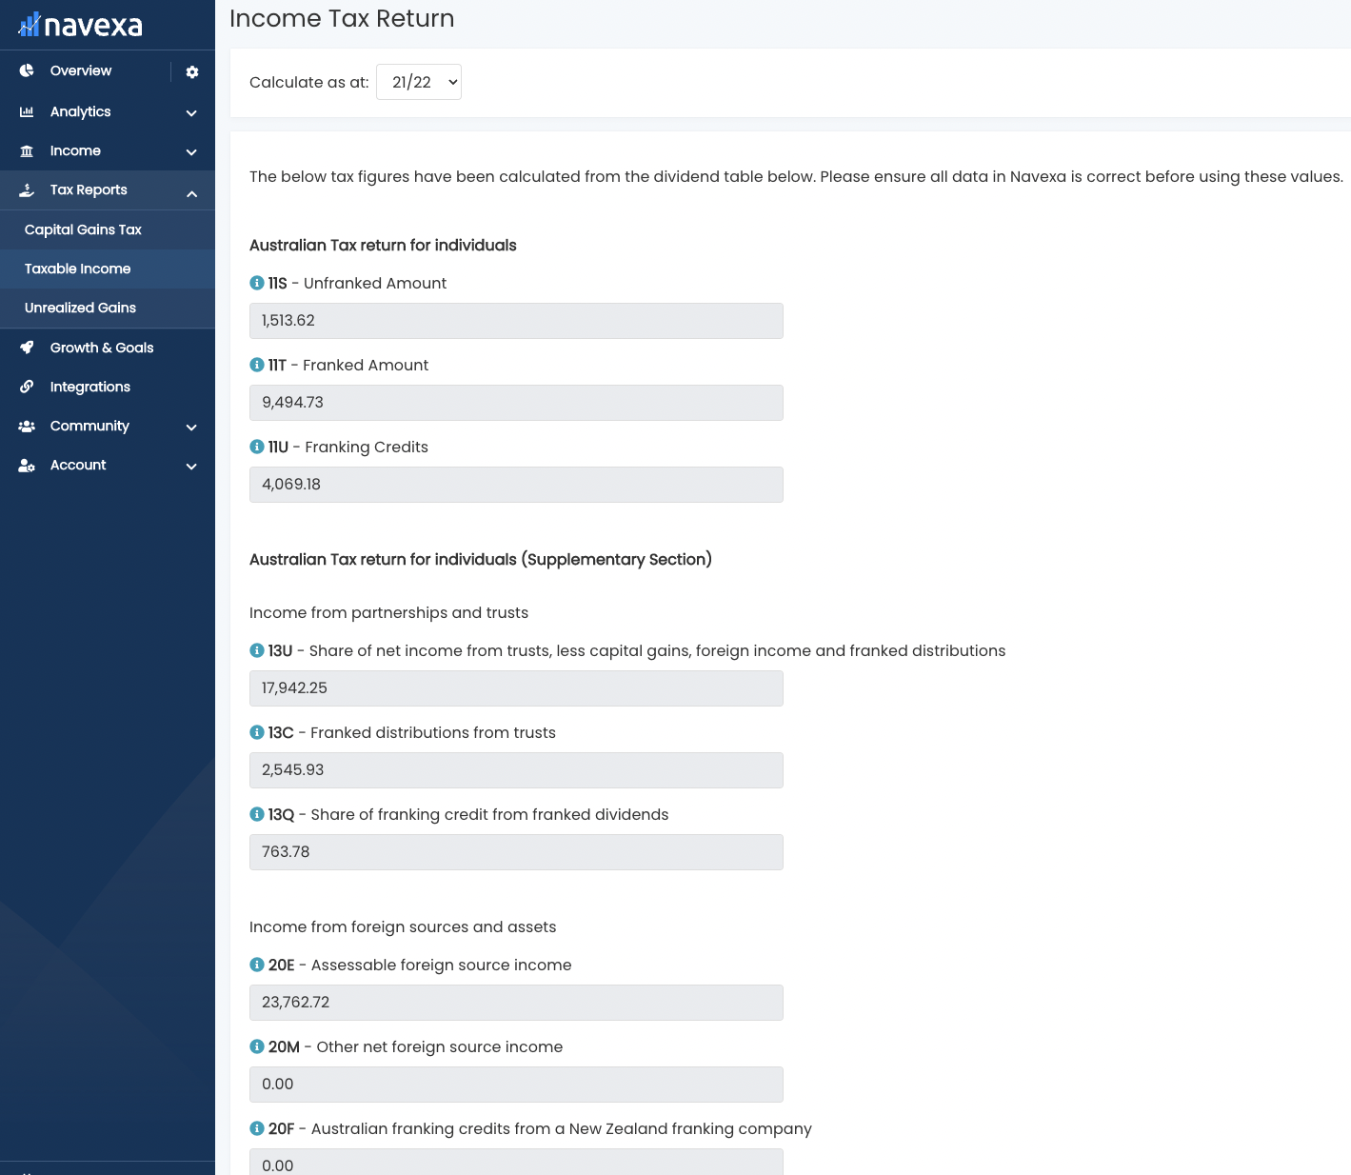Click the Navexa logo
Image resolution: width=1351 pixels, height=1175 pixels.
click(81, 25)
